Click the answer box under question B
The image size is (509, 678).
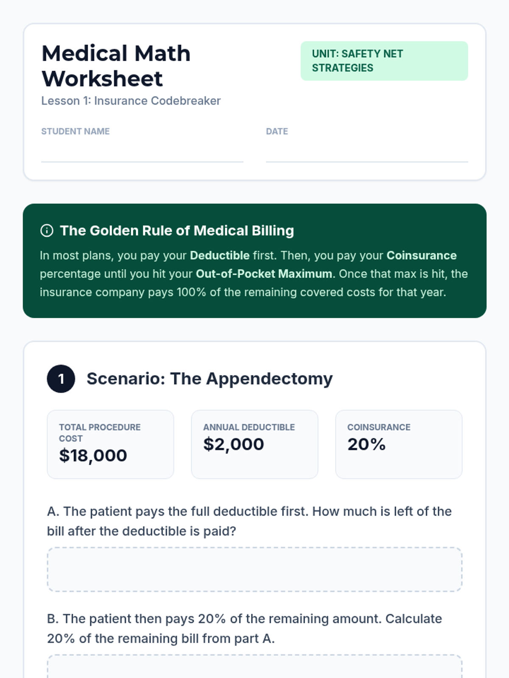[x=255, y=667]
